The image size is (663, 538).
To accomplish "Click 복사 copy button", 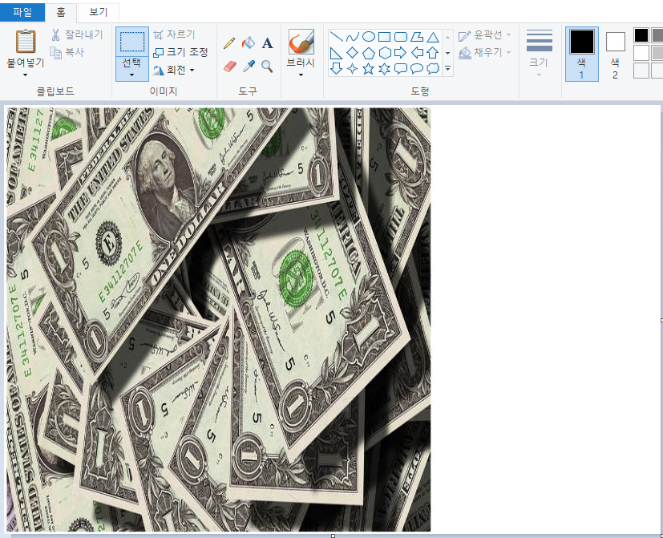I will coord(67,52).
